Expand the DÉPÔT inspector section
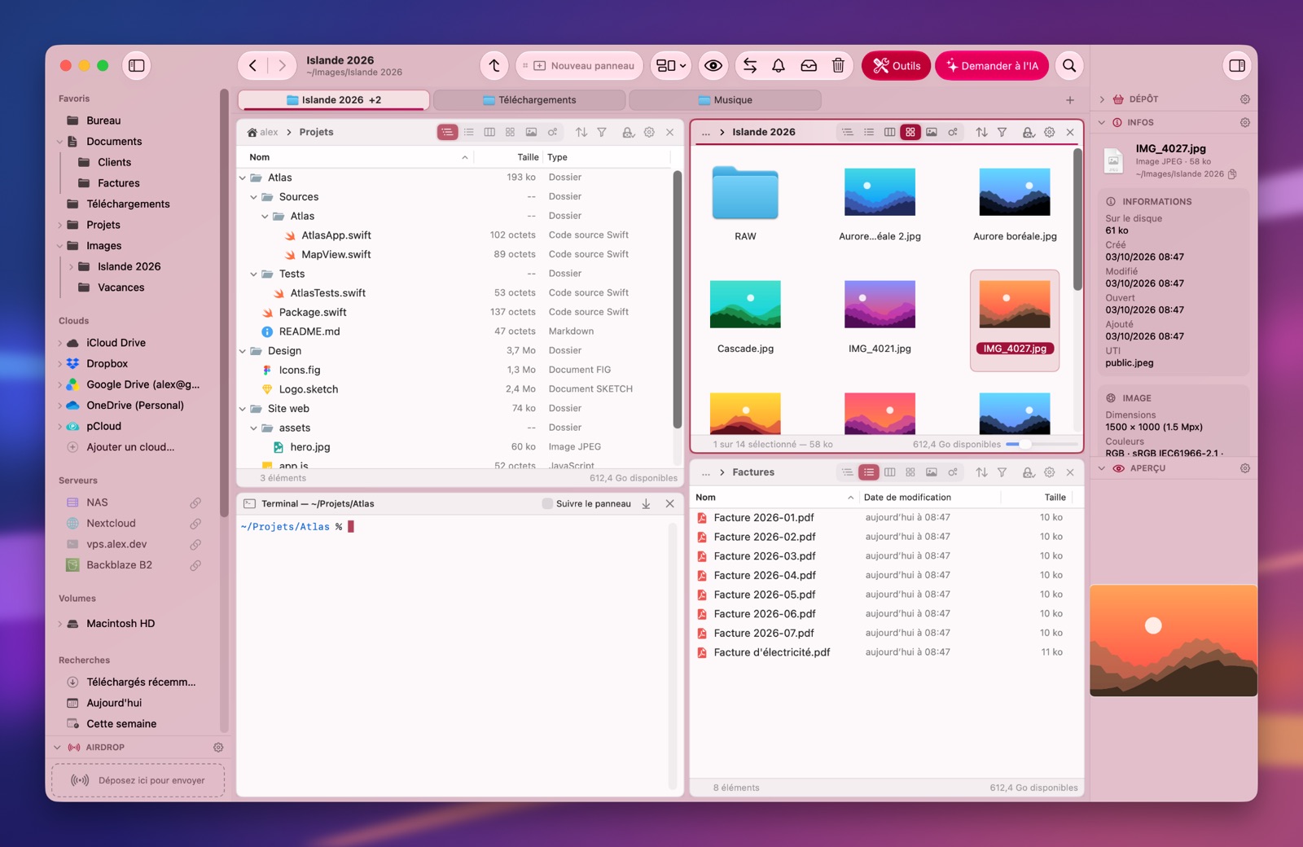1303x847 pixels. [1102, 99]
